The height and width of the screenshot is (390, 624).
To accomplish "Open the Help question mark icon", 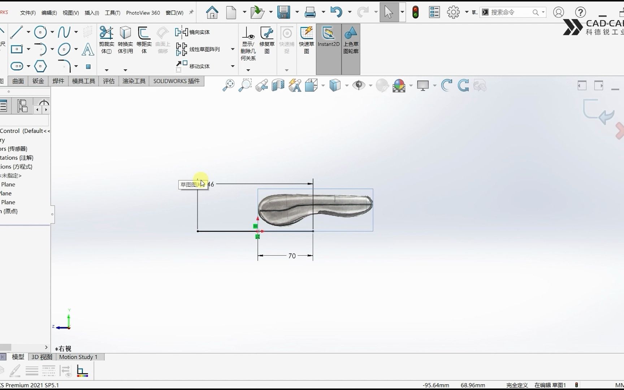I will [580, 12].
